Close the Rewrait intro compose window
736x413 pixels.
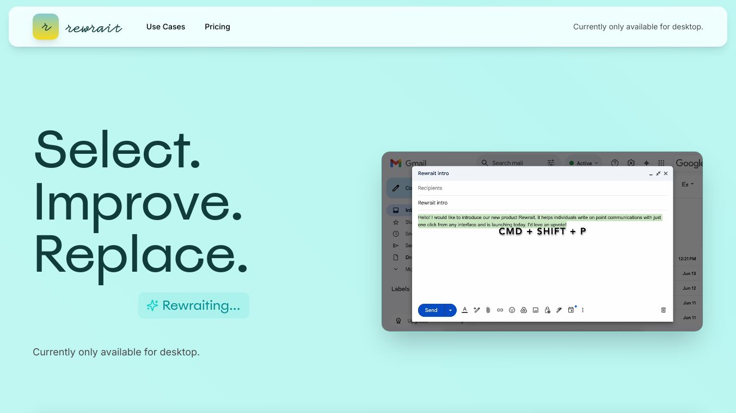click(666, 173)
